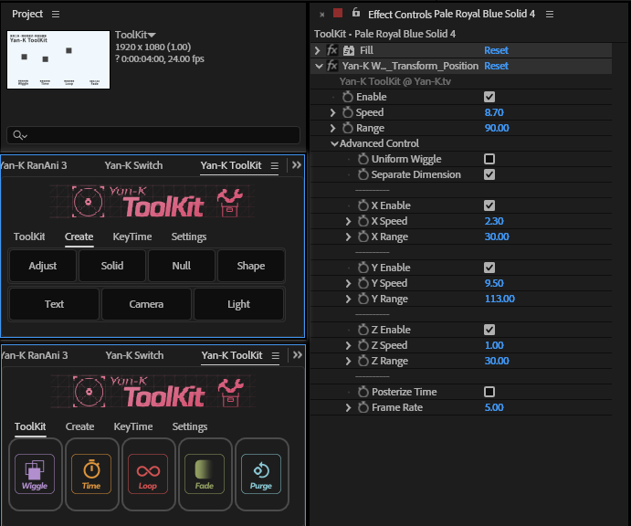Click the Purge tool icon
Screen dimensions: 631x526
[261, 474]
